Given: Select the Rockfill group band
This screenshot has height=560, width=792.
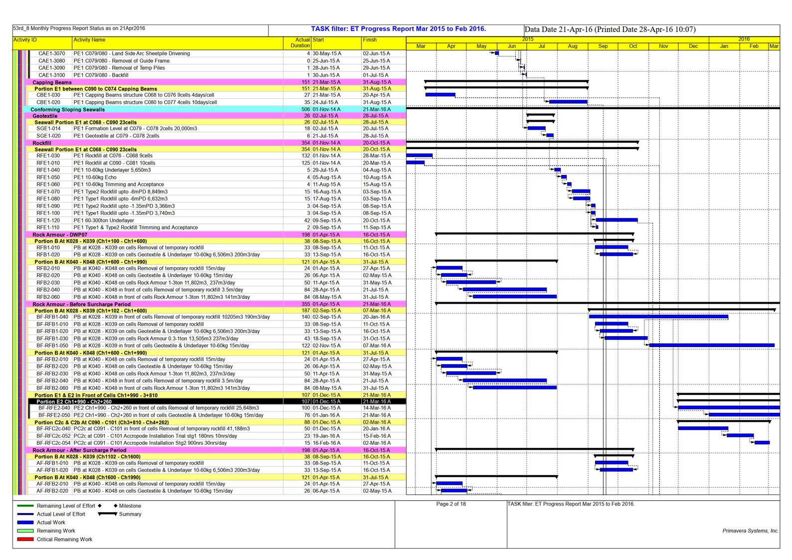Looking at the screenshot, I should 215,143.
